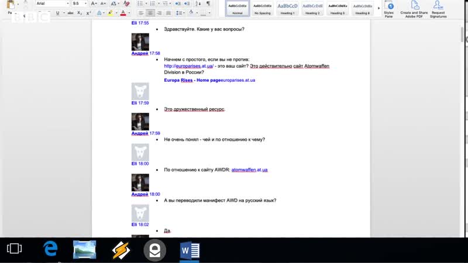
Task: Click the multilevel list icon
Action: point(165,4)
